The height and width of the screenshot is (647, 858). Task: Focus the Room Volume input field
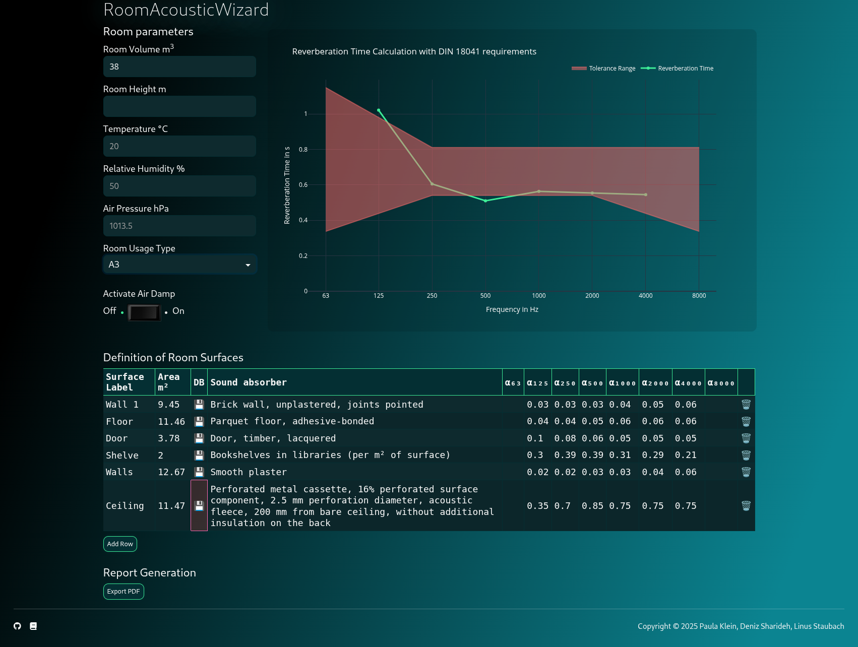[179, 67]
